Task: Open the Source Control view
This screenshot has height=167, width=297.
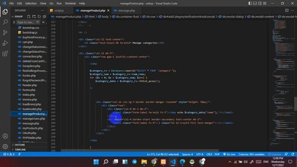Action: coord(5,32)
